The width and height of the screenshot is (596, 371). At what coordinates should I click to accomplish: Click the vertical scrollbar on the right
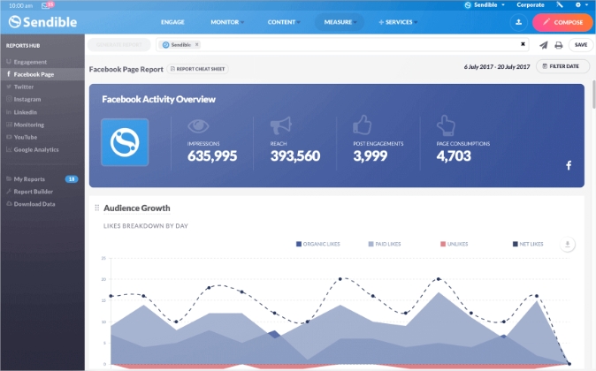(x=593, y=95)
